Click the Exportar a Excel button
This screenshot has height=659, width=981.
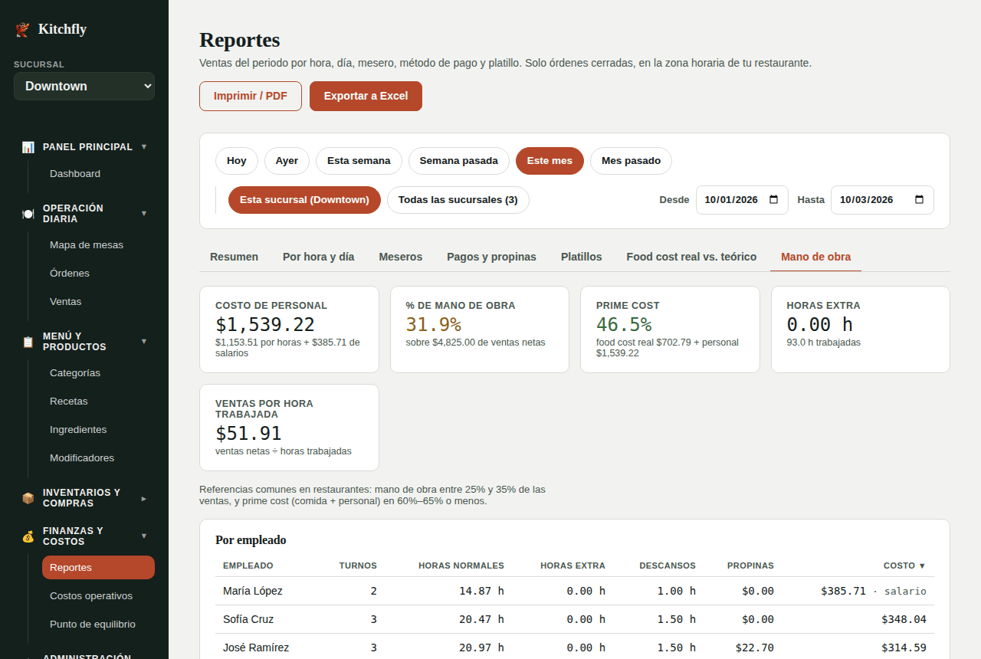(x=366, y=96)
